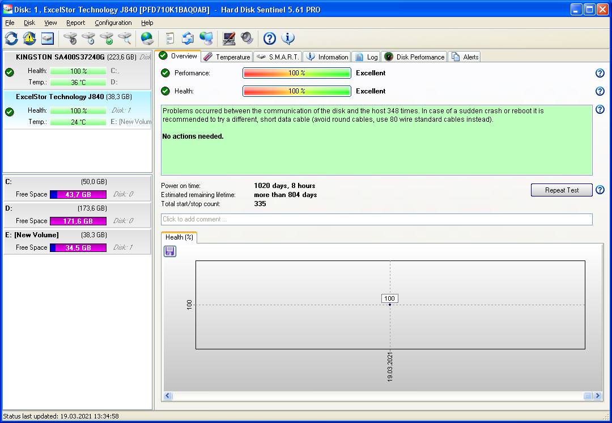Screen dimensions: 612x423
Task: Click the D: free space 171,6 GB bar
Action: (78, 221)
